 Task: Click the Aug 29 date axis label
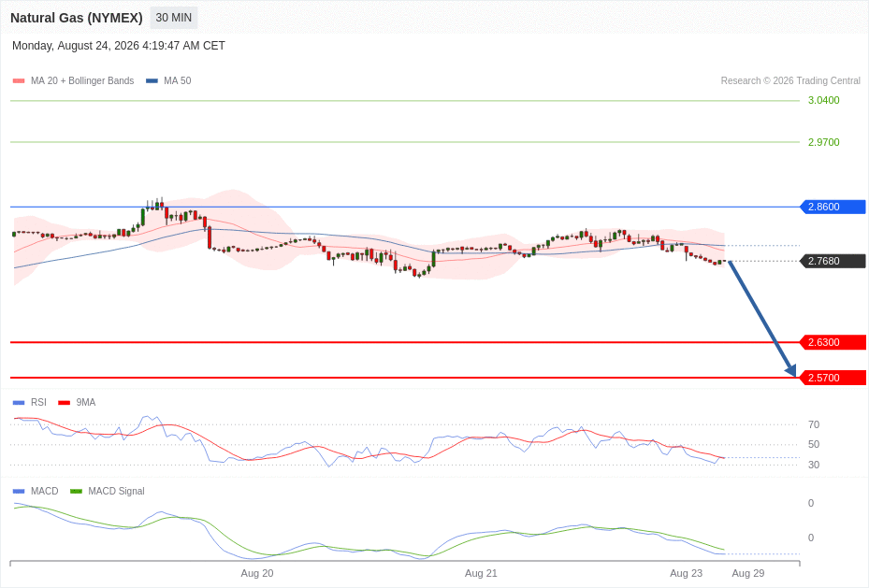[x=748, y=573]
